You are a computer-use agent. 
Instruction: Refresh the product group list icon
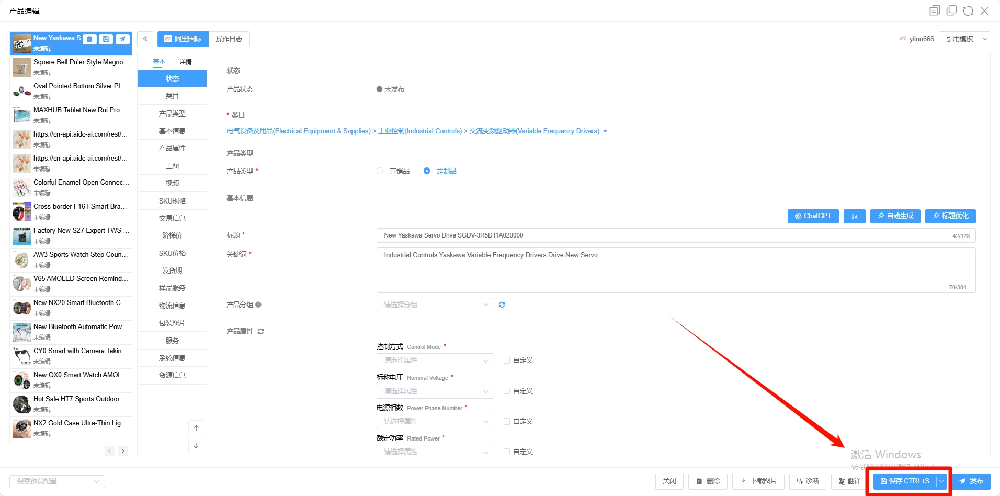pos(502,305)
